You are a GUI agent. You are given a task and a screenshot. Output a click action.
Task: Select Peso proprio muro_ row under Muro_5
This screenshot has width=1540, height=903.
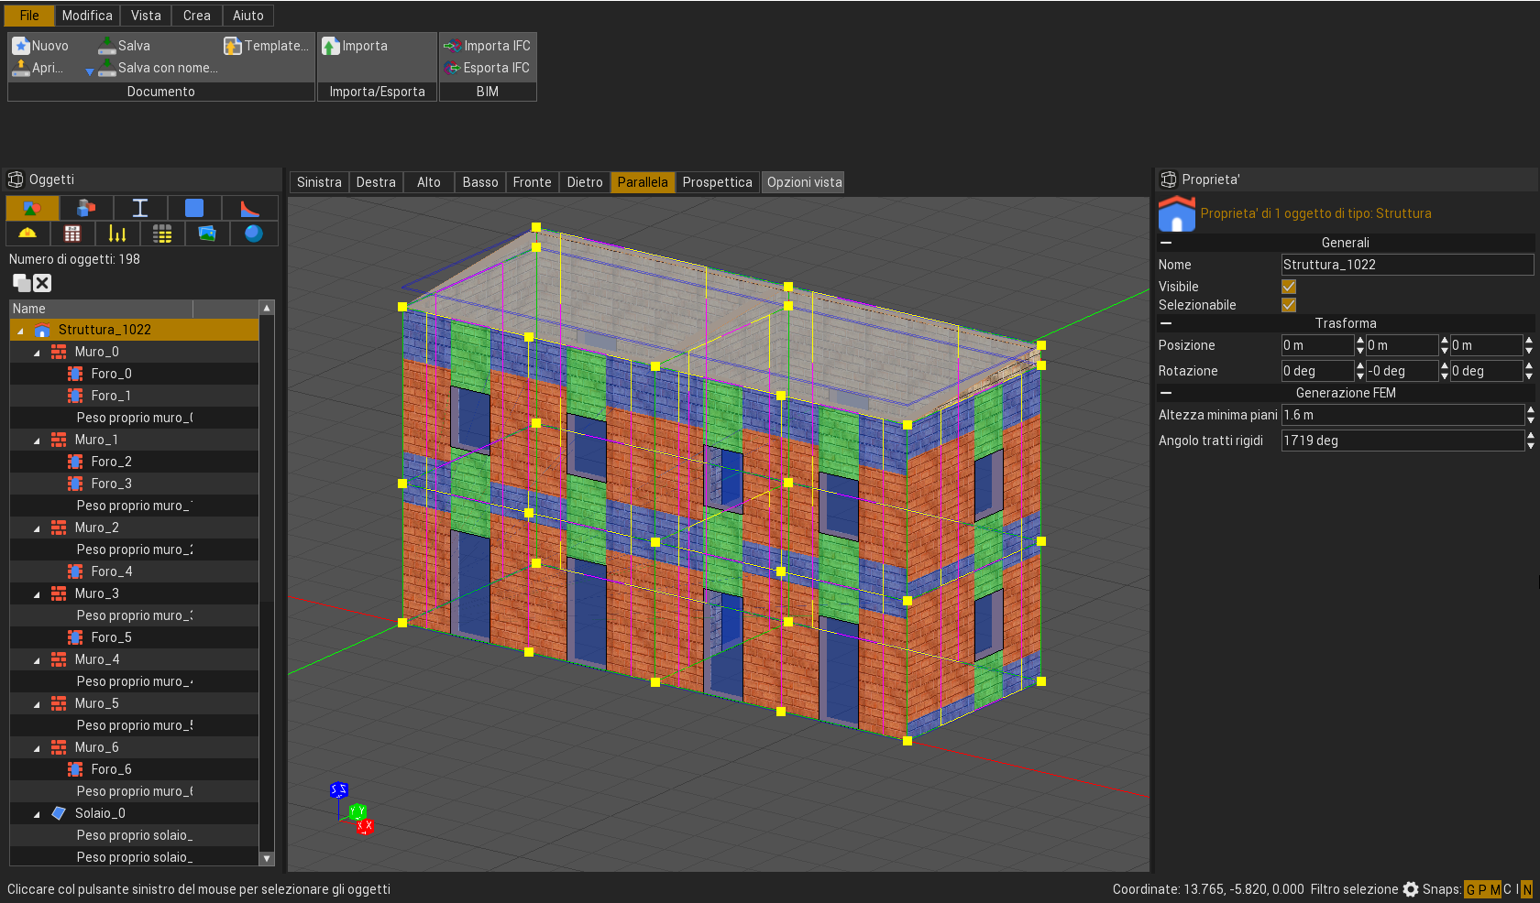[x=134, y=725]
